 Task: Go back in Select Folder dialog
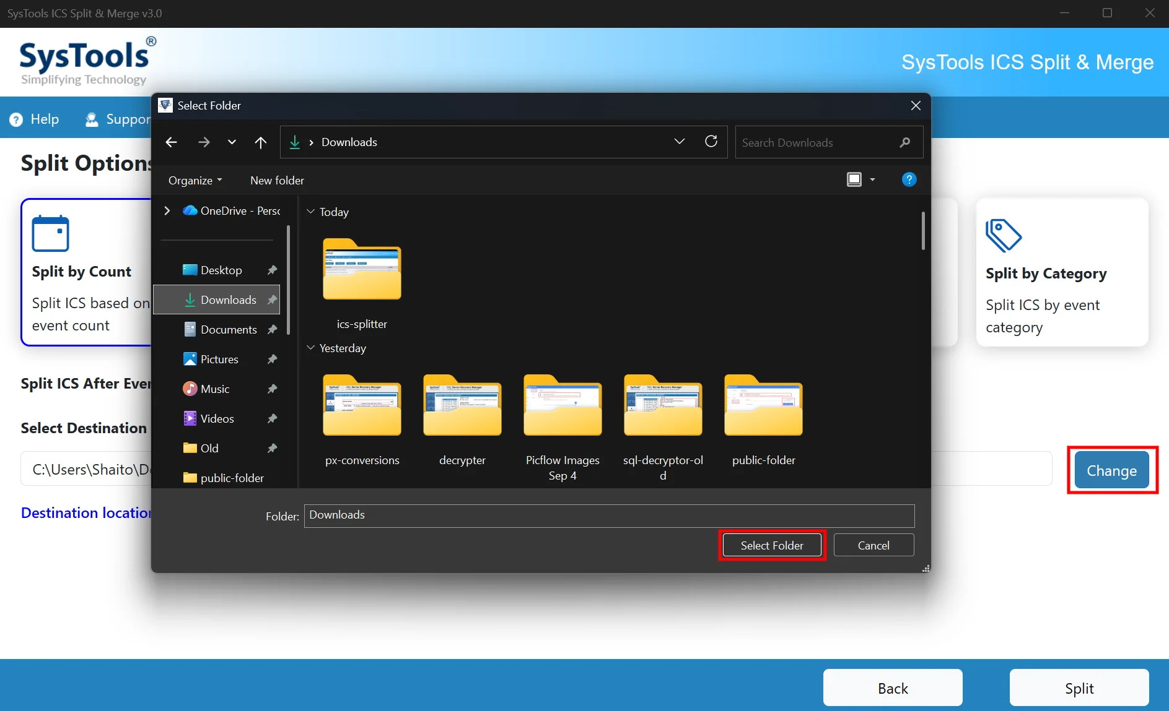[x=172, y=142]
